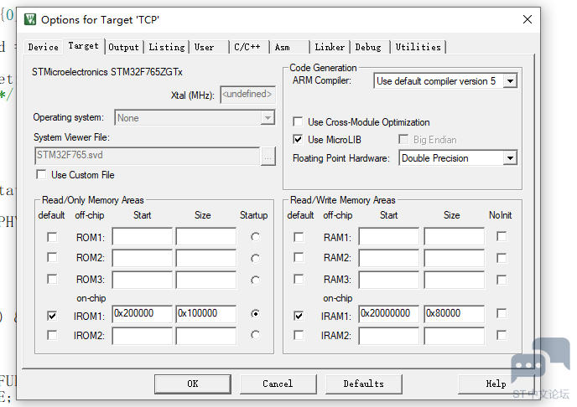Enable Use Cross-Module Optimization

pos(298,122)
